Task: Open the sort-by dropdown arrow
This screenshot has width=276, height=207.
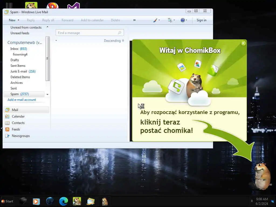Action: coord(56,40)
